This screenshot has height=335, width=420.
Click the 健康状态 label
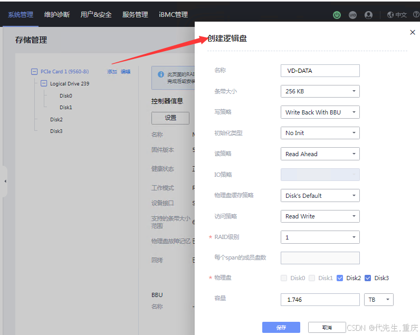(163, 169)
